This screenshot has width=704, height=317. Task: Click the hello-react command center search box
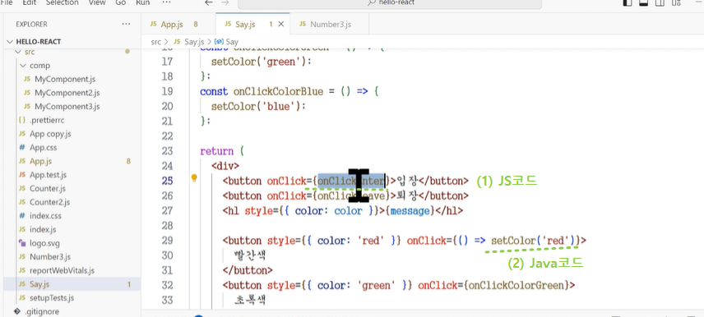click(x=389, y=3)
